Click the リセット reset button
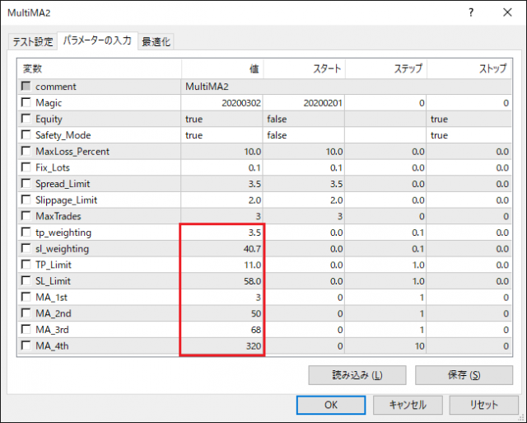 (484, 405)
